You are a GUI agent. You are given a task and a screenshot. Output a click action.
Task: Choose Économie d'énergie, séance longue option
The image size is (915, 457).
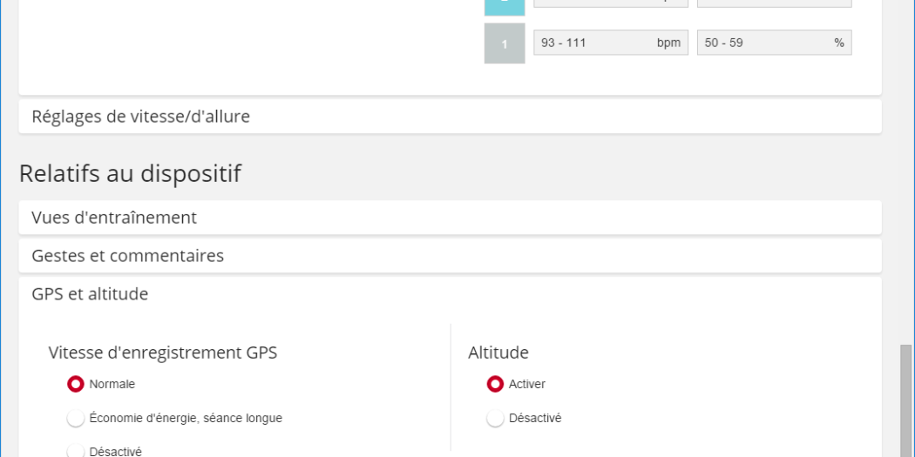pyautogui.click(x=76, y=419)
